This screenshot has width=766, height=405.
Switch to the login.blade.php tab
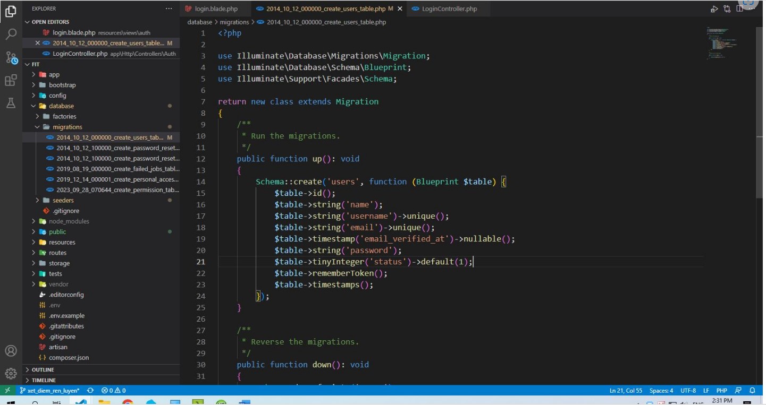click(x=215, y=9)
